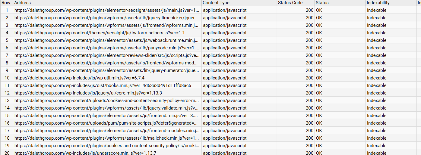Select the jquery.timepicker address in row 2
421x155 pixels.
click(107, 18)
